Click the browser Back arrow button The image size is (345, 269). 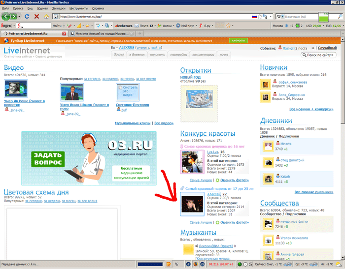click(6, 16)
